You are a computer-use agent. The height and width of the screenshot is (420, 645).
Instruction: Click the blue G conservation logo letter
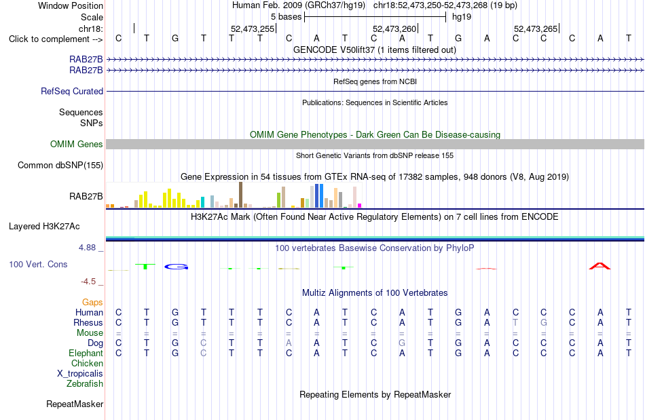point(176,267)
